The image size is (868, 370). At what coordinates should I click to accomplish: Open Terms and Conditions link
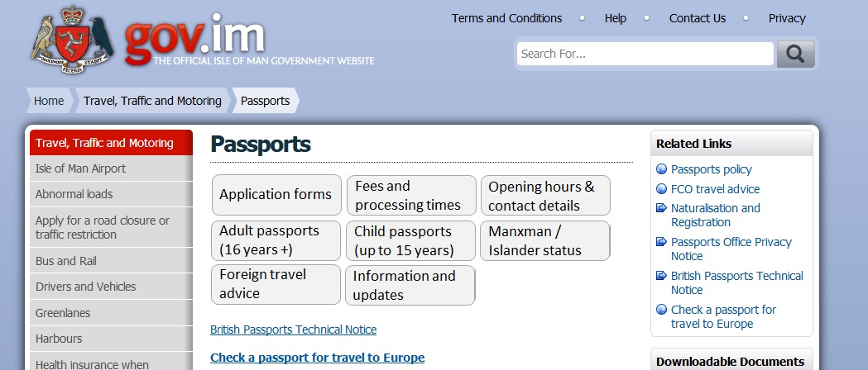point(506,18)
